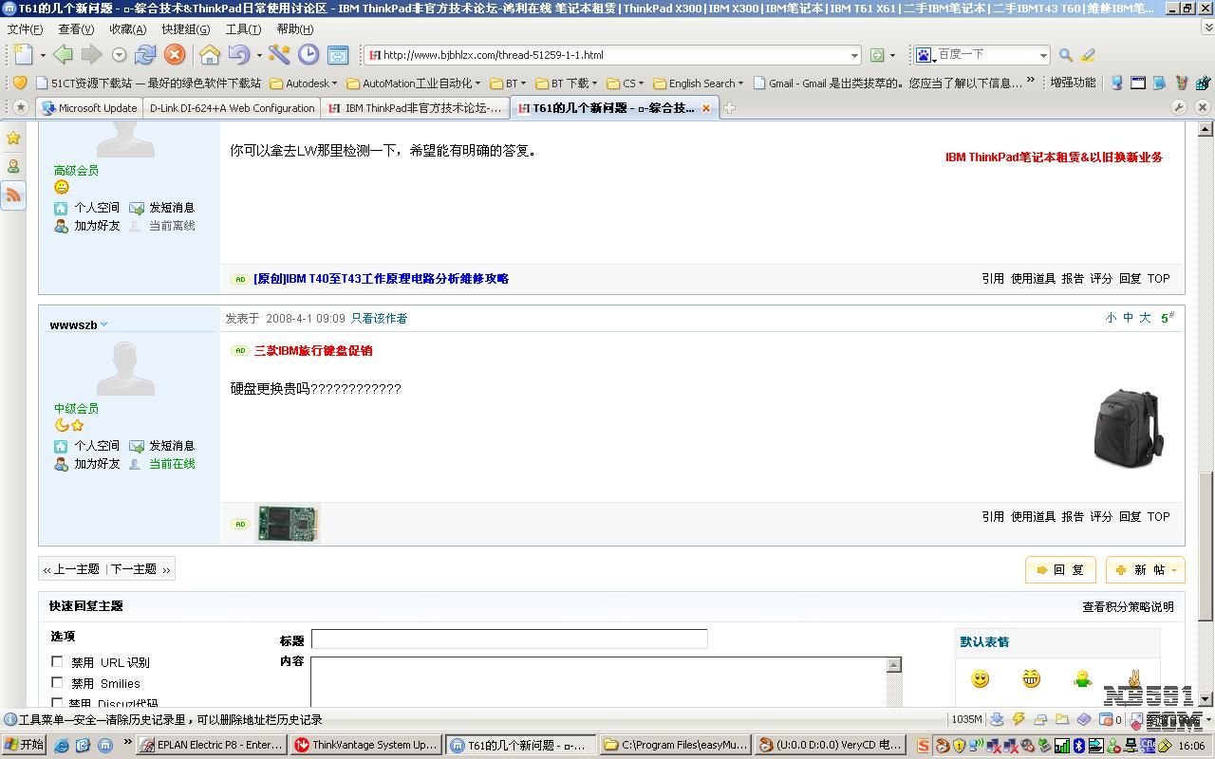Click the tab options wrench icon
1215x759 pixels.
coord(1178,107)
